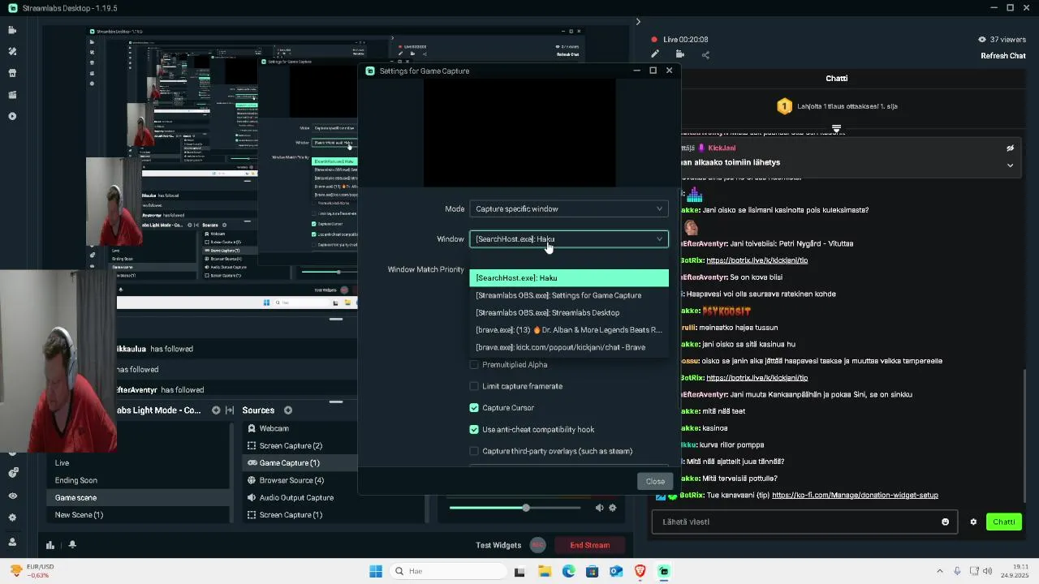
Task: Open account profile icon in sidebar
Action: tap(12, 541)
